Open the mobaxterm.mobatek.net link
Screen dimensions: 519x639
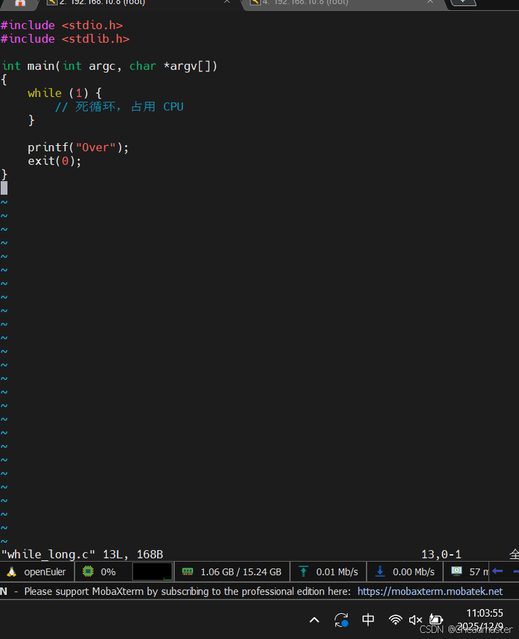pyautogui.click(x=430, y=592)
